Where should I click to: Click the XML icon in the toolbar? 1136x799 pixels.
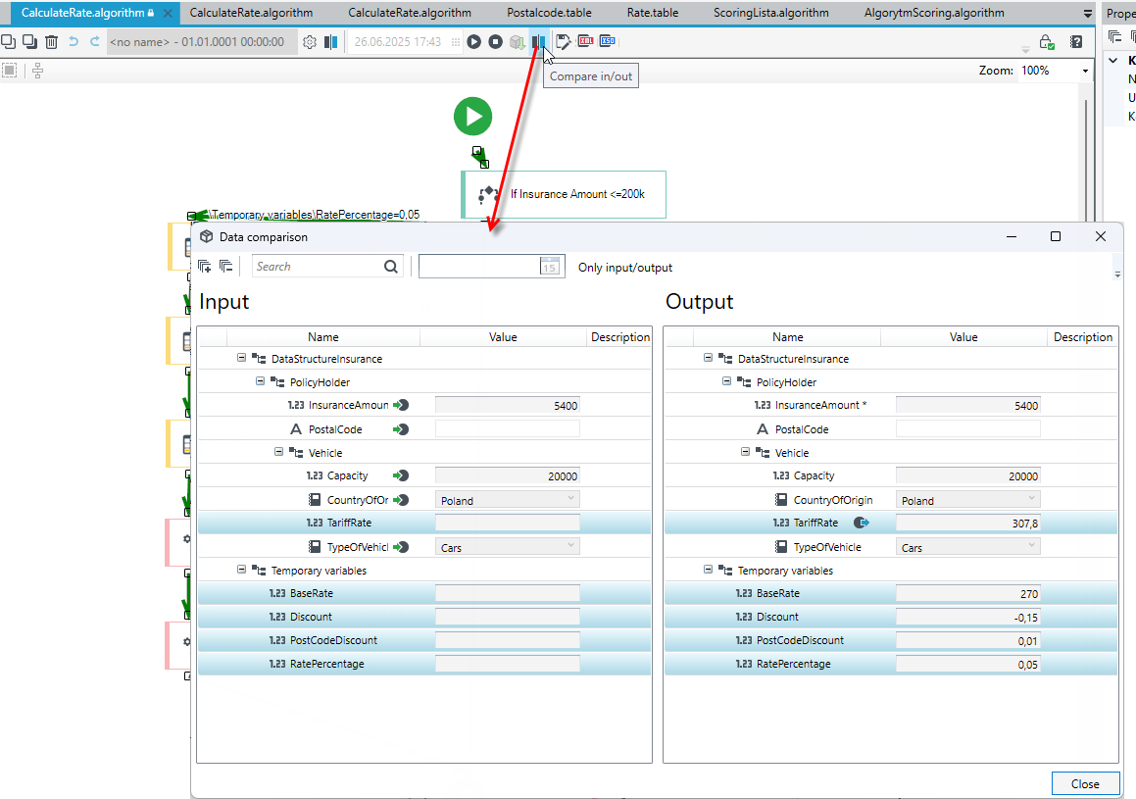point(585,41)
